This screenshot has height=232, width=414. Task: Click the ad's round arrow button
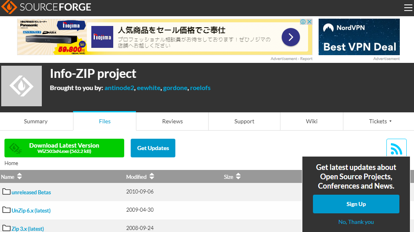click(291, 37)
